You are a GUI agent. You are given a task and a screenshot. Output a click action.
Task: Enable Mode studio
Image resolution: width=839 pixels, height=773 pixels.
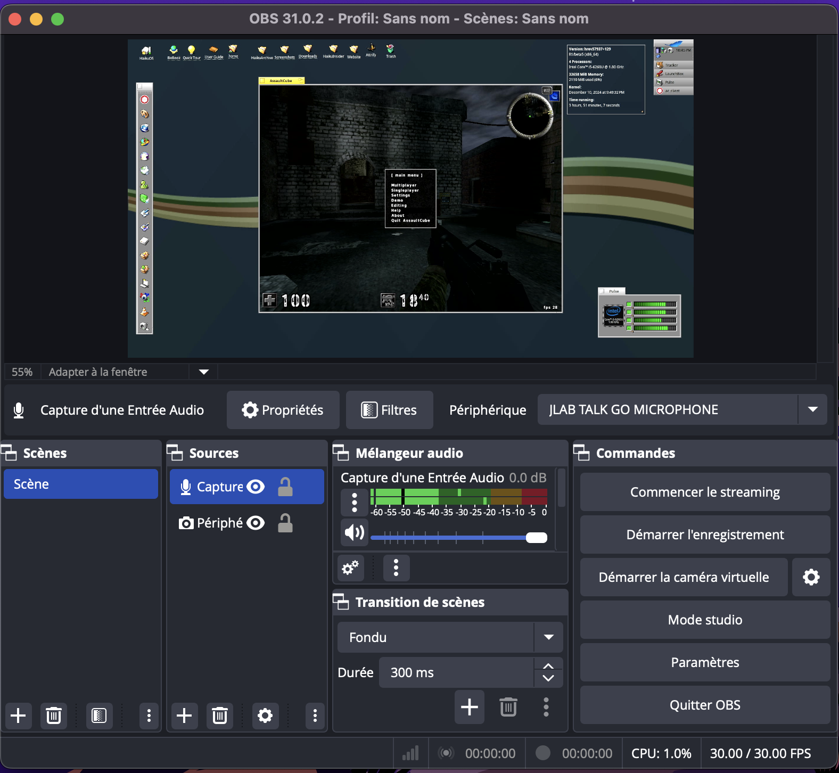705,620
